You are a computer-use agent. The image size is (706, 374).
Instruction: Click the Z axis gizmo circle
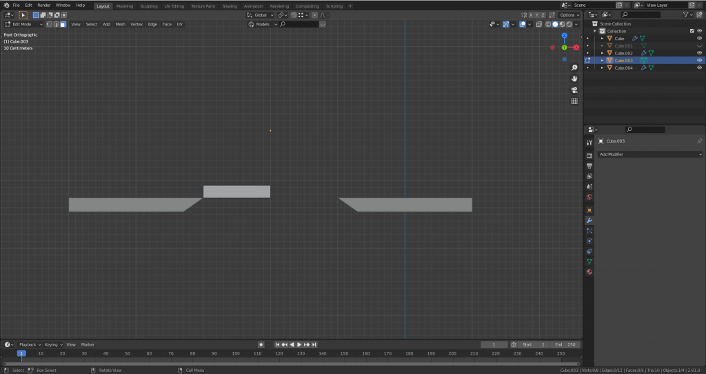point(564,36)
